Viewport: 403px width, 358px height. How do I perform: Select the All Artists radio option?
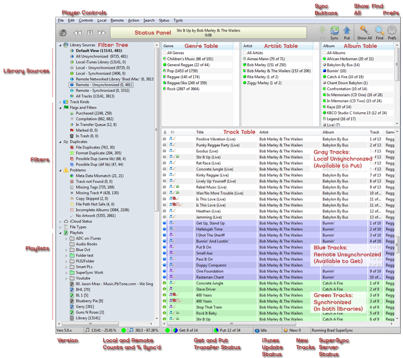click(245, 52)
